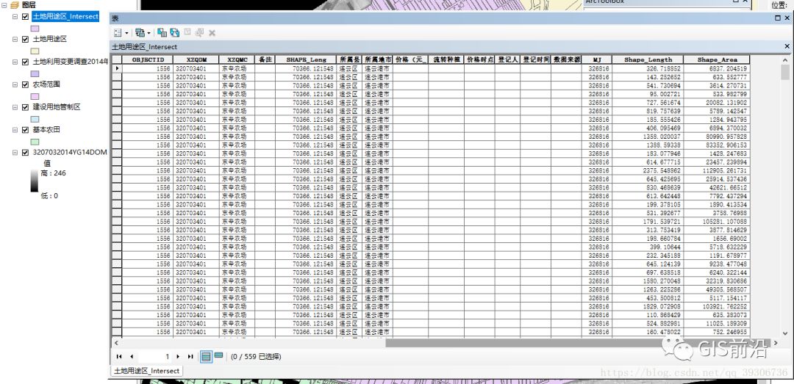Click the record number input field
This screenshot has width=794, height=384.
click(x=155, y=357)
